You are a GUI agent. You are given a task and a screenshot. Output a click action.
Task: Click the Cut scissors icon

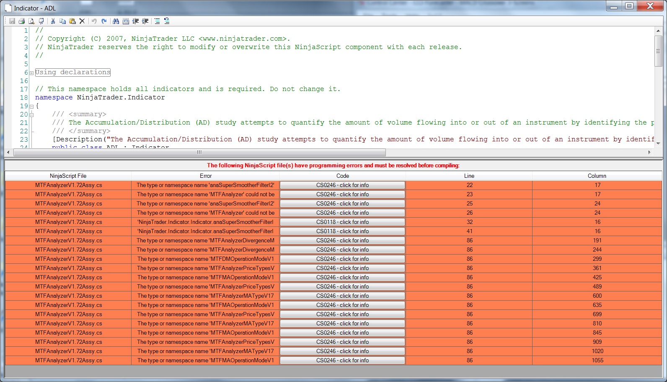tap(53, 21)
